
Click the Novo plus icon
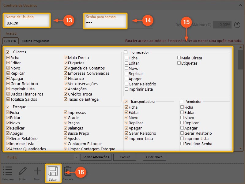(x=38, y=171)
